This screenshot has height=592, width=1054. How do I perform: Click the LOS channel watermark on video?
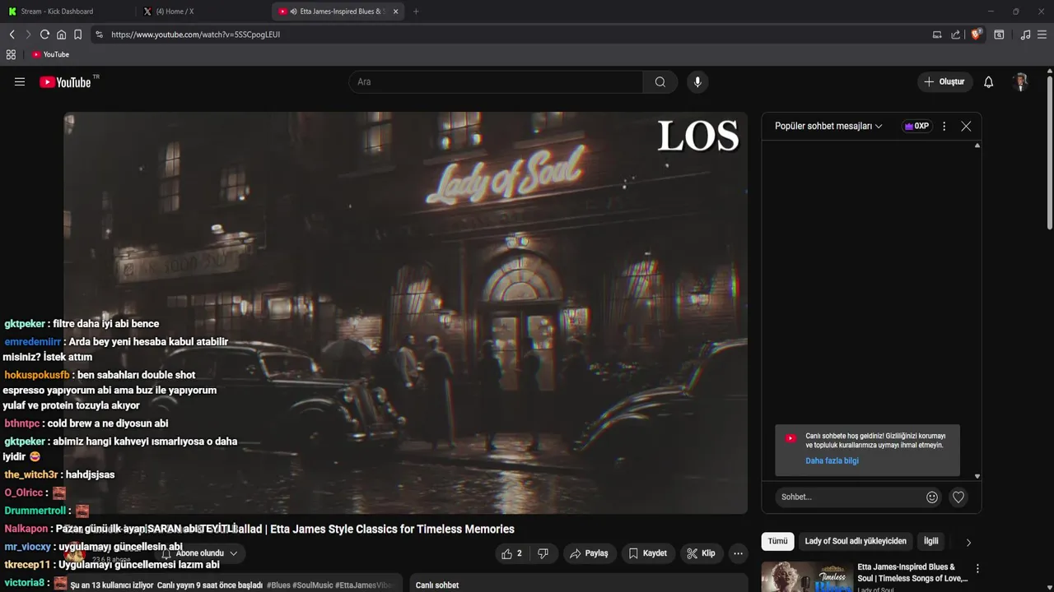pos(697,136)
